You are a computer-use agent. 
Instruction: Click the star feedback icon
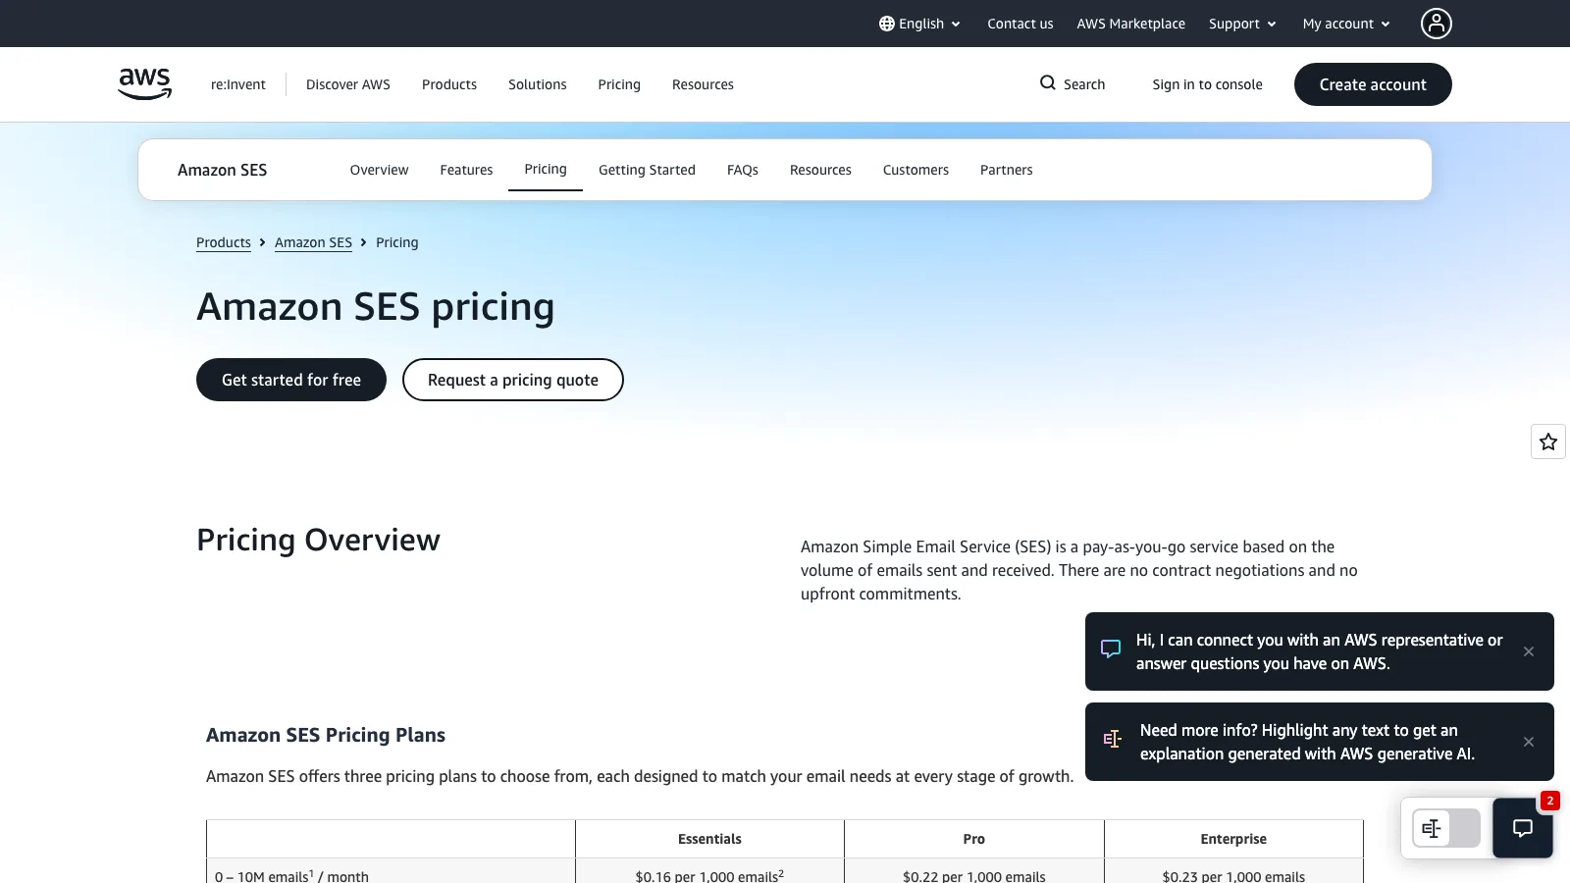click(1548, 441)
